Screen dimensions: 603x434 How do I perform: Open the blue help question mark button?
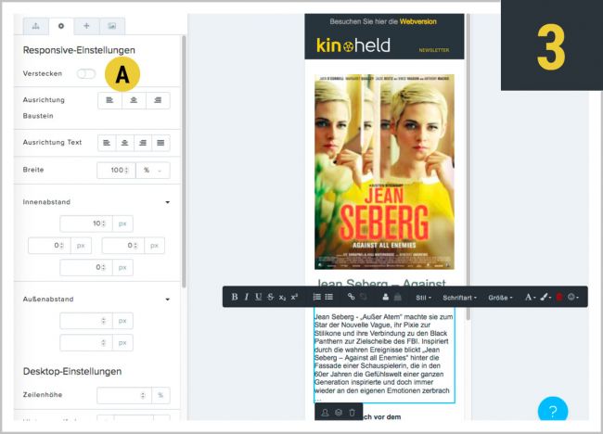click(552, 411)
